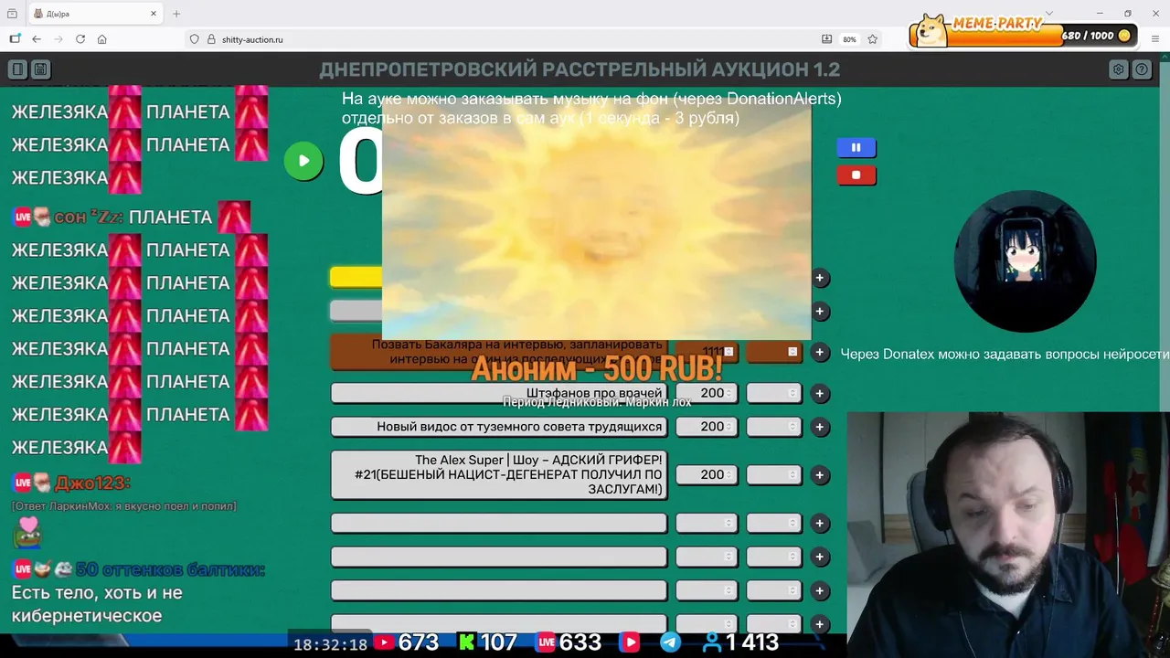Click the auction title ДНЕПРОПЕТРОВСКИЙ РАССТРЕЛЬНЫЙ АУКЦИОН 1.2
The height and width of the screenshot is (658, 1170).
point(580,69)
